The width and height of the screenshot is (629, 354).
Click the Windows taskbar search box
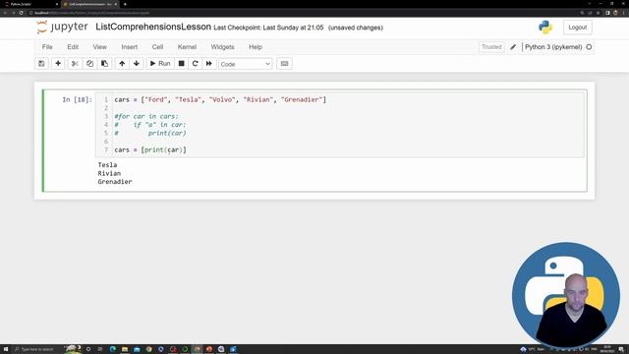click(x=38, y=349)
